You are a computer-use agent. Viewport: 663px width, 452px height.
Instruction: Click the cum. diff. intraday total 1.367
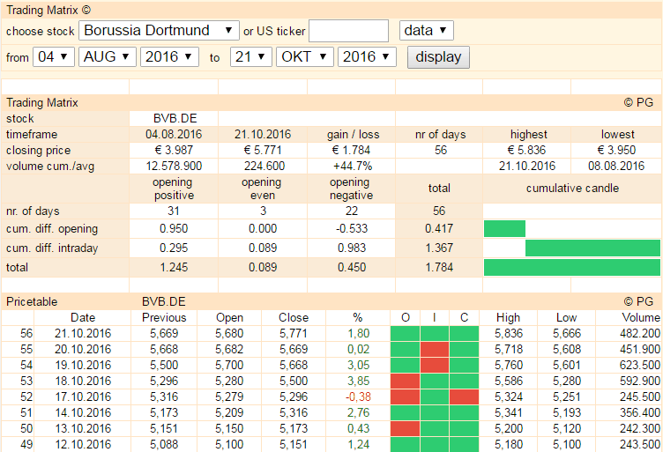439,248
